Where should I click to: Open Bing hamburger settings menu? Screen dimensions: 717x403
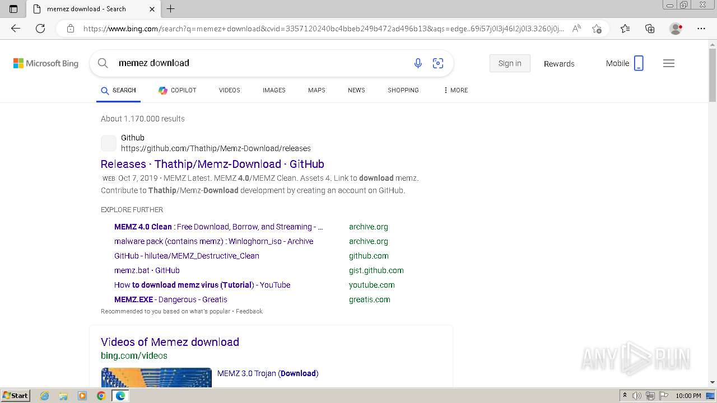(669, 63)
